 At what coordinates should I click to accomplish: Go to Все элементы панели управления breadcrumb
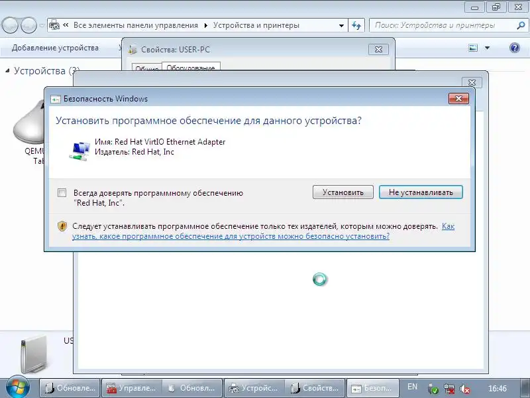coord(136,25)
